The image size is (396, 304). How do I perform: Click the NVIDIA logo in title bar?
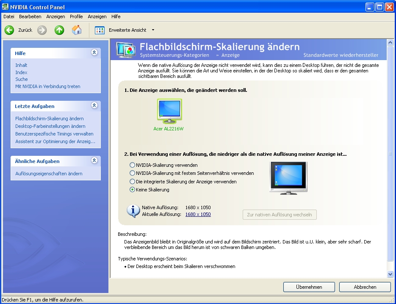point(6,7)
